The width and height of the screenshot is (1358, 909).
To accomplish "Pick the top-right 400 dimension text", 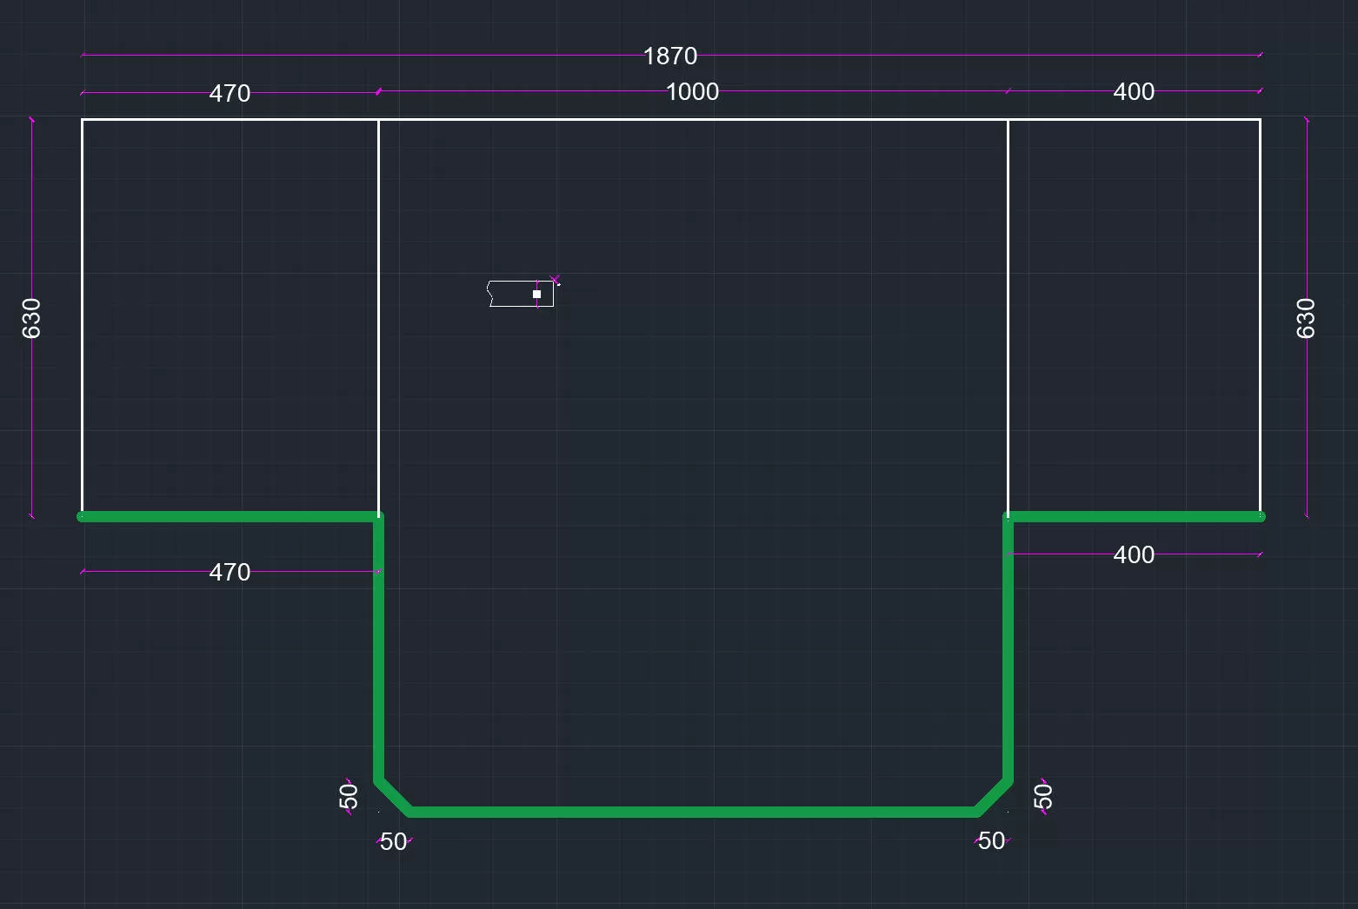I will click(1134, 92).
